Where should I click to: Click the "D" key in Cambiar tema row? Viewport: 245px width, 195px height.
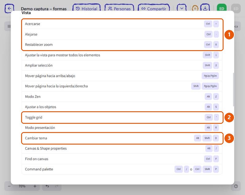coord(216,138)
